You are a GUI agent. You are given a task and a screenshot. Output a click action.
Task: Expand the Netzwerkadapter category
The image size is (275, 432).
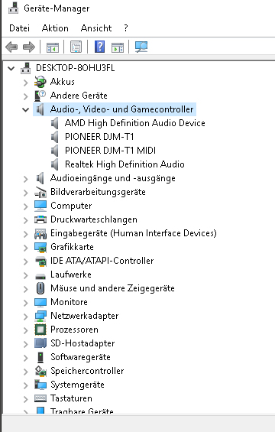click(26, 317)
